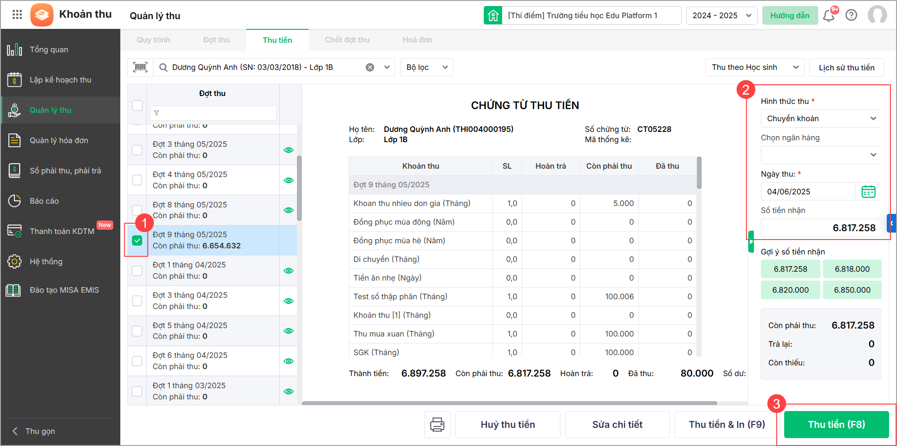897x446 pixels.
Task: Click the barcode scanner icon
Action: (140, 67)
